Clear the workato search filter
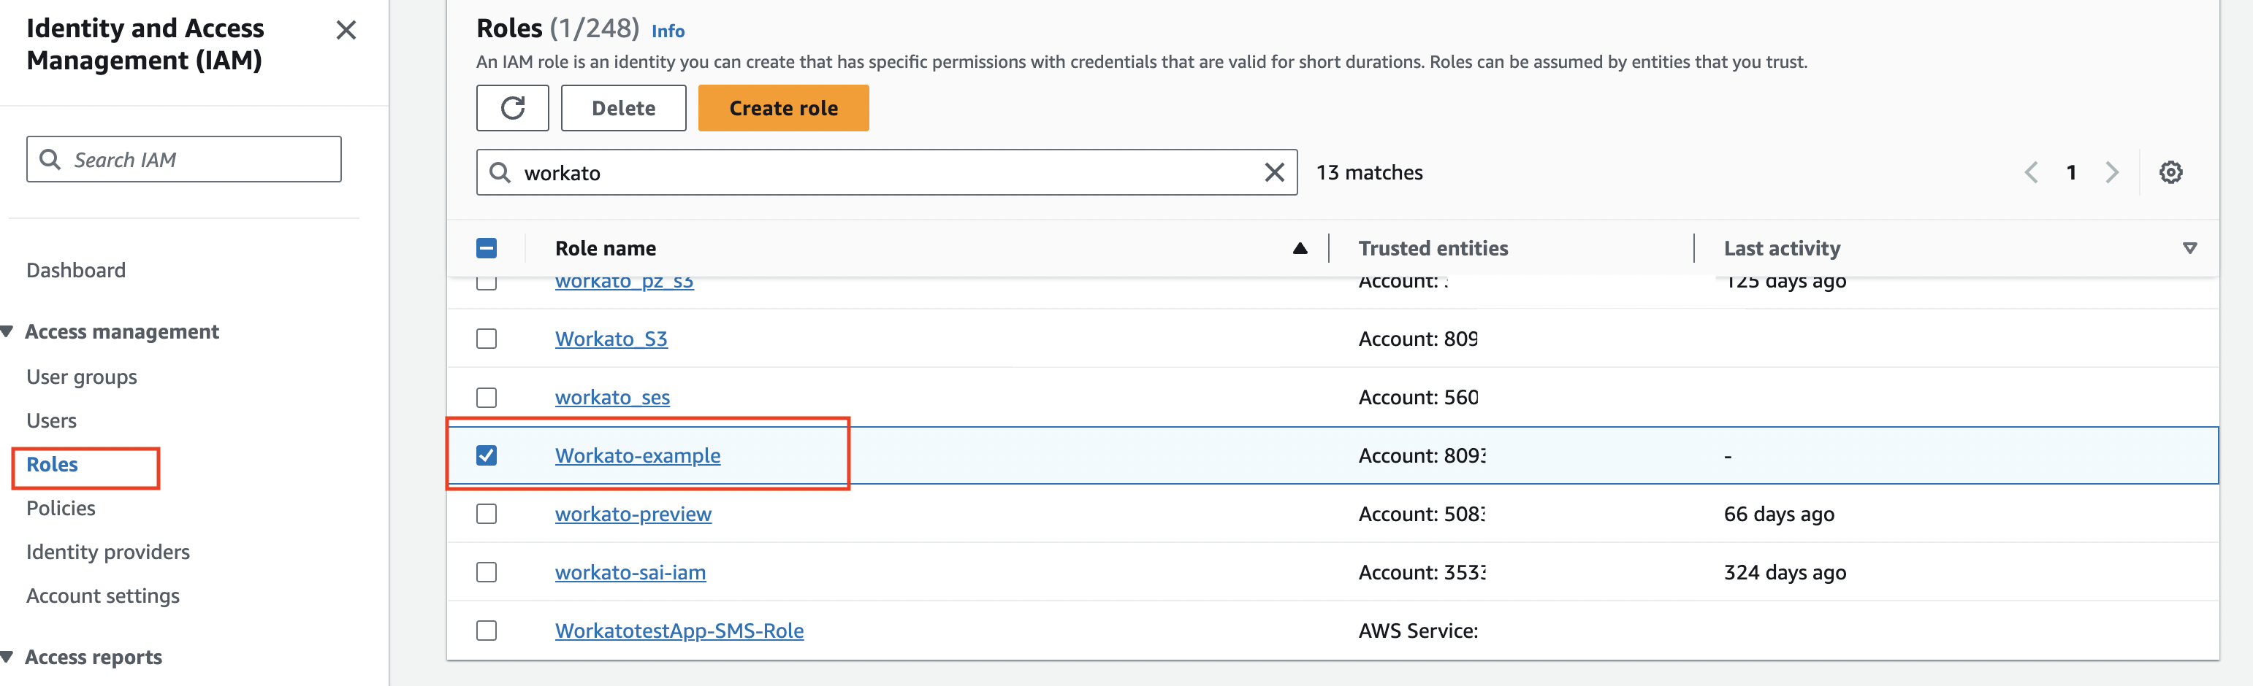Viewport: 2253px width, 686px height. [x=1274, y=172]
